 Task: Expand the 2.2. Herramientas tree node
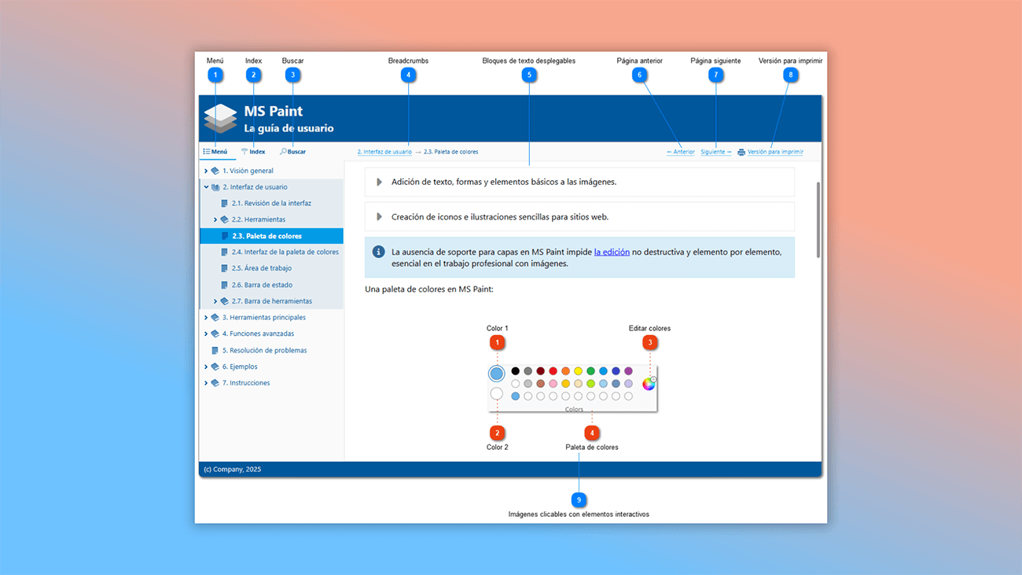pyautogui.click(x=215, y=219)
